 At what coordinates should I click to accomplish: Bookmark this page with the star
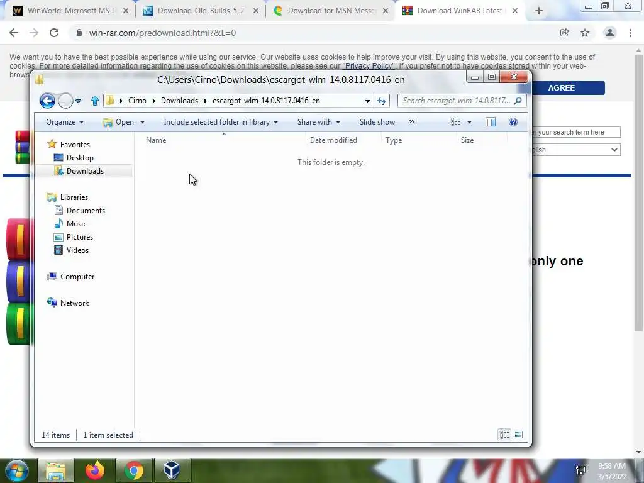click(585, 33)
